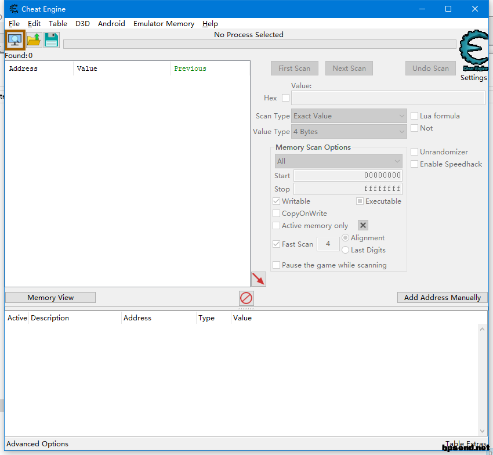Click the Value column header in results
493x455 pixels.
[x=122, y=68]
